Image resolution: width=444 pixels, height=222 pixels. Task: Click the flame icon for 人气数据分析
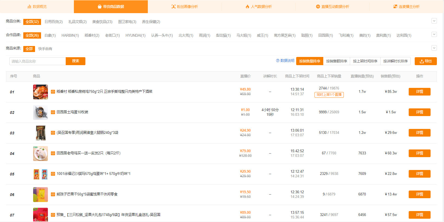pos(247,7)
